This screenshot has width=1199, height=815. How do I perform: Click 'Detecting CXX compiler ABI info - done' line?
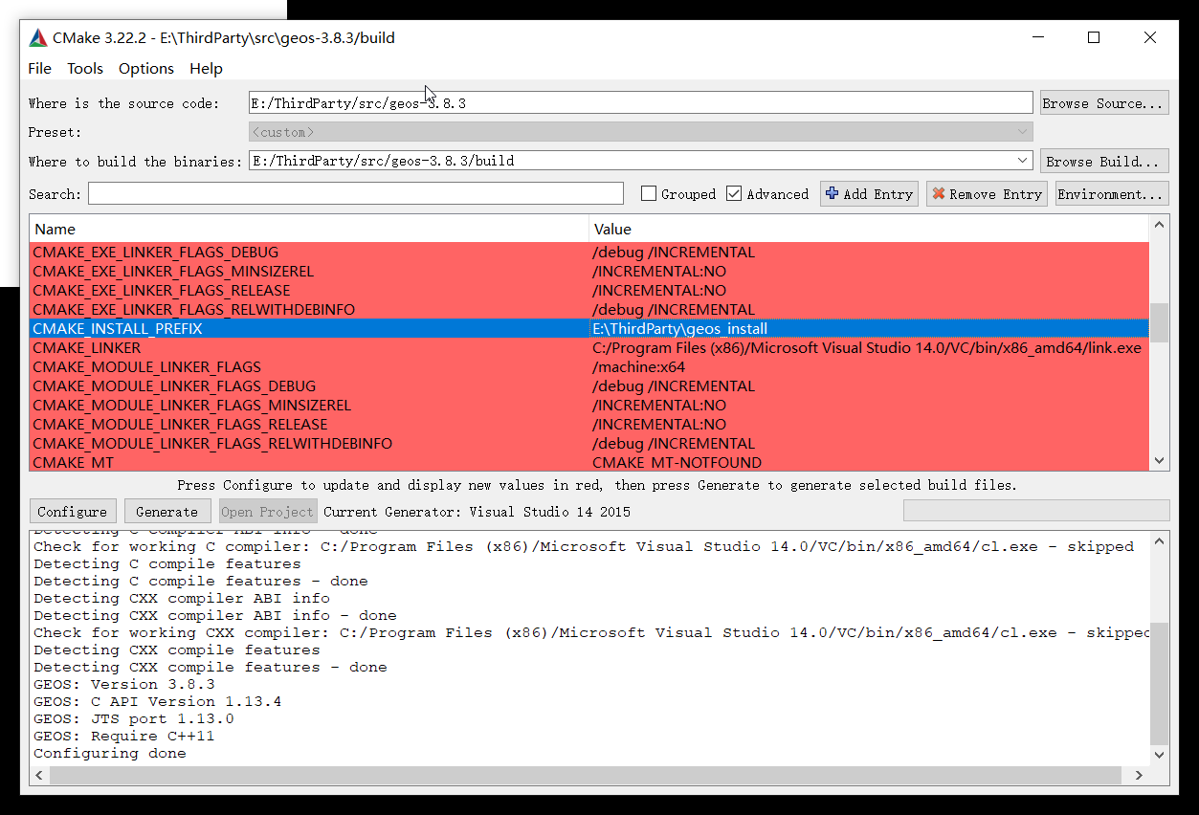[215, 615]
